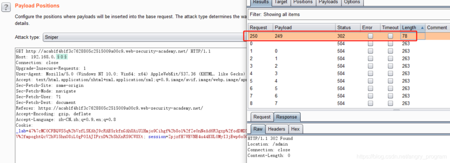Open the Response tab in message viewer

click(287, 117)
